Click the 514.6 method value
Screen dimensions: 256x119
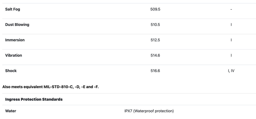[155, 55]
